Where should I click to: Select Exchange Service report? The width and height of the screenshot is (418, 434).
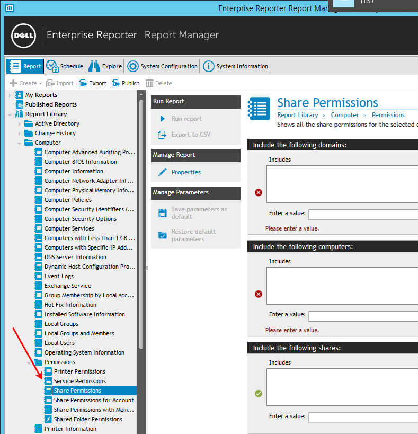pyautogui.click(x=67, y=286)
